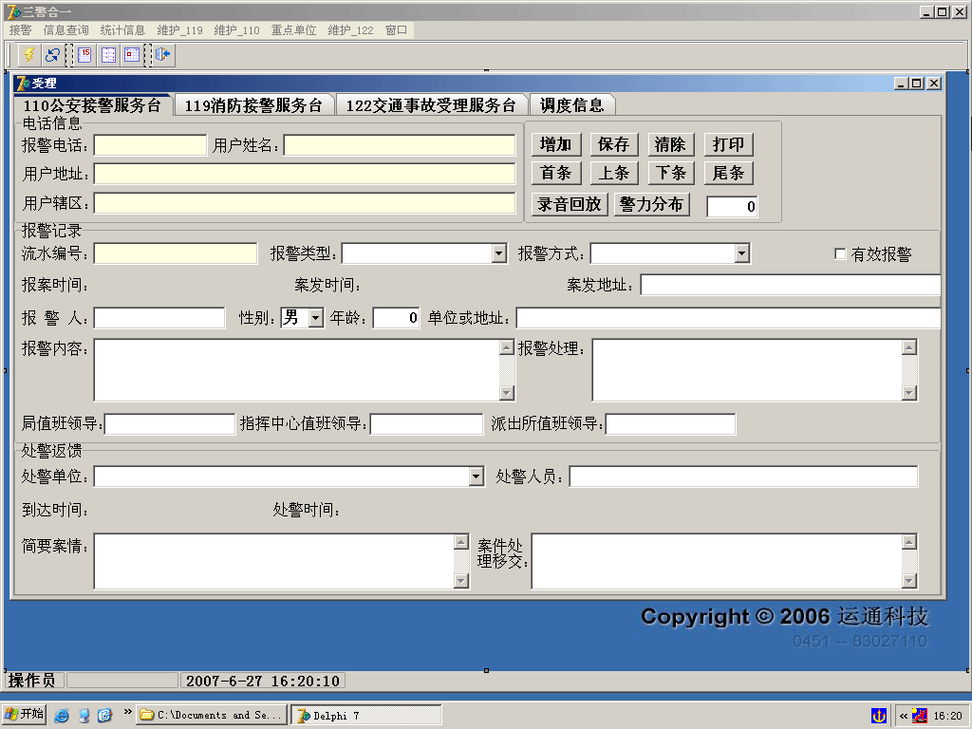Image resolution: width=972 pixels, height=729 pixels.
Task: Click the show desktop quick launch icon
Action: (84, 716)
